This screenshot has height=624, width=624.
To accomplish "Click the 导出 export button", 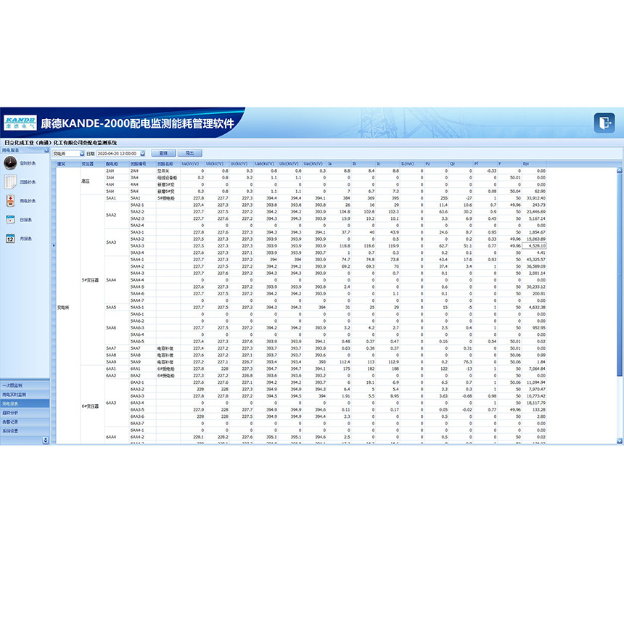I will pos(190,153).
